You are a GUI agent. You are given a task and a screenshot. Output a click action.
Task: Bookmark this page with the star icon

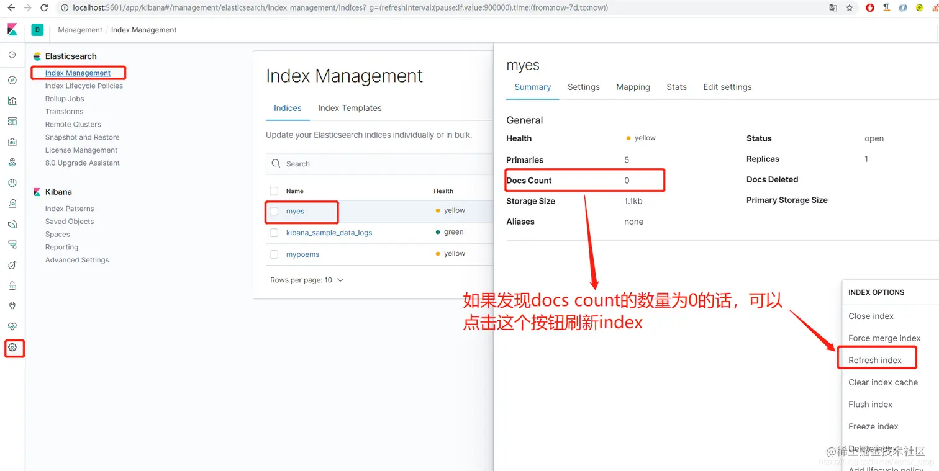pos(850,8)
